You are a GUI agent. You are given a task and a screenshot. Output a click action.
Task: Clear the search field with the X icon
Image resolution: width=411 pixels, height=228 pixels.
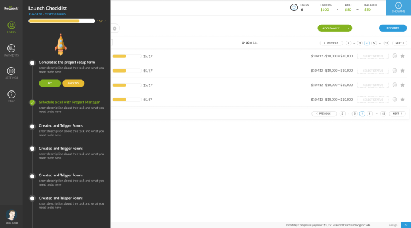(x=114, y=28)
